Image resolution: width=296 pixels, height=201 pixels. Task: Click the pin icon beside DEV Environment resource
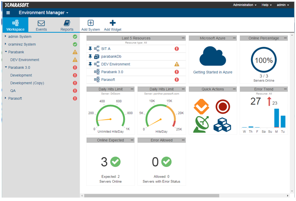[90, 64]
